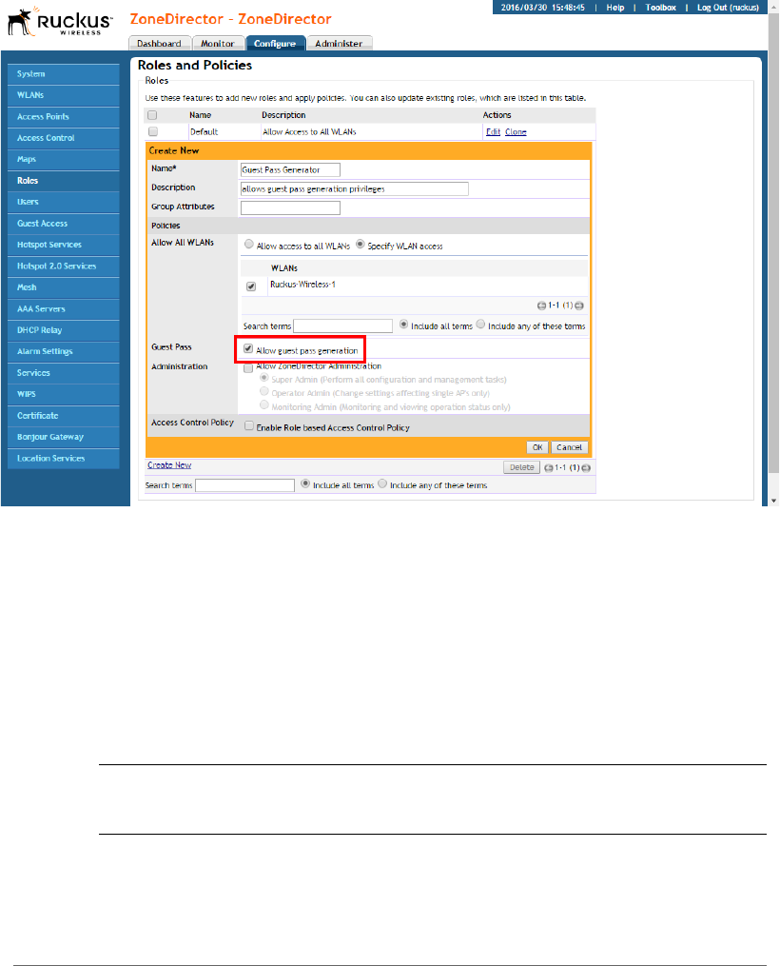Open Maps in the sidebar
Image resolution: width=780 pixels, height=966 pixels.
tap(64, 160)
